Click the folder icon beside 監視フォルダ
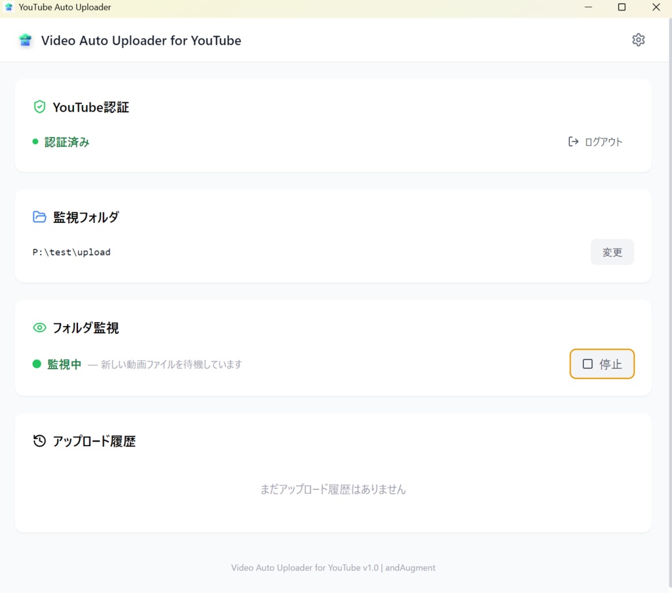 click(39, 216)
